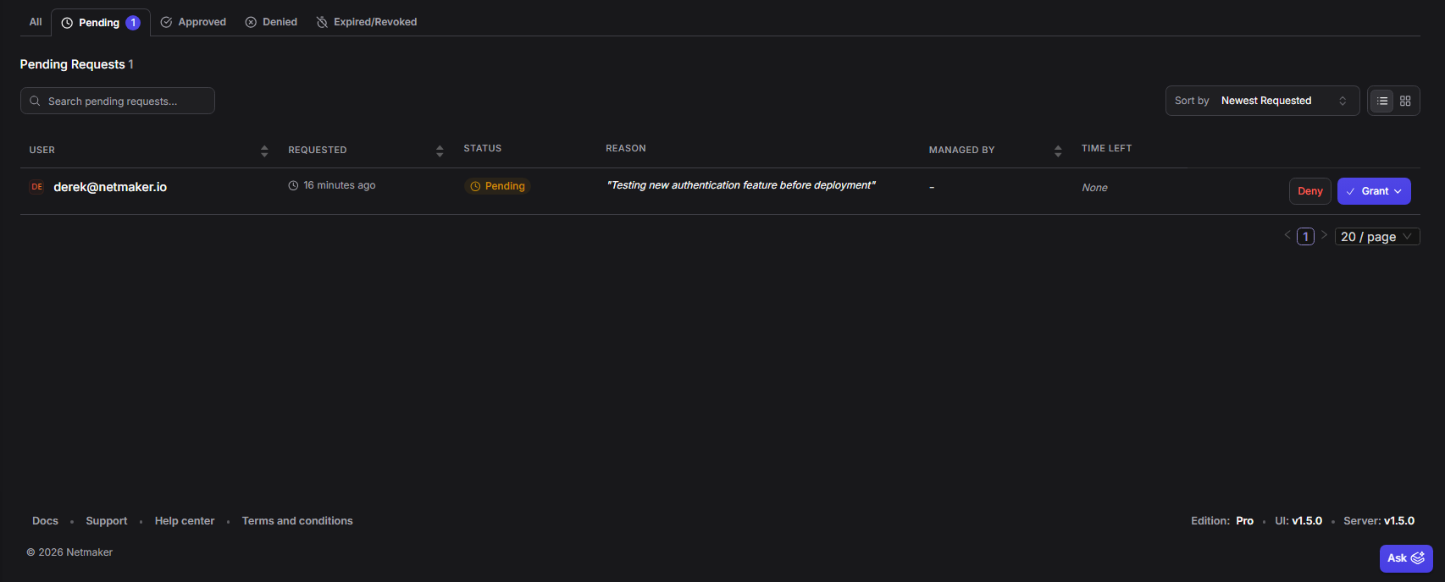Click the DE user avatar icon
This screenshot has height=582, width=1445.
(x=36, y=187)
